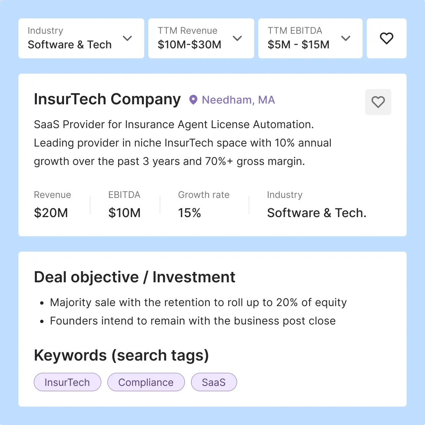This screenshot has width=425, height=425.
Task: Click the heart icon in the filter bar
Action: click(x=386, y=38)
